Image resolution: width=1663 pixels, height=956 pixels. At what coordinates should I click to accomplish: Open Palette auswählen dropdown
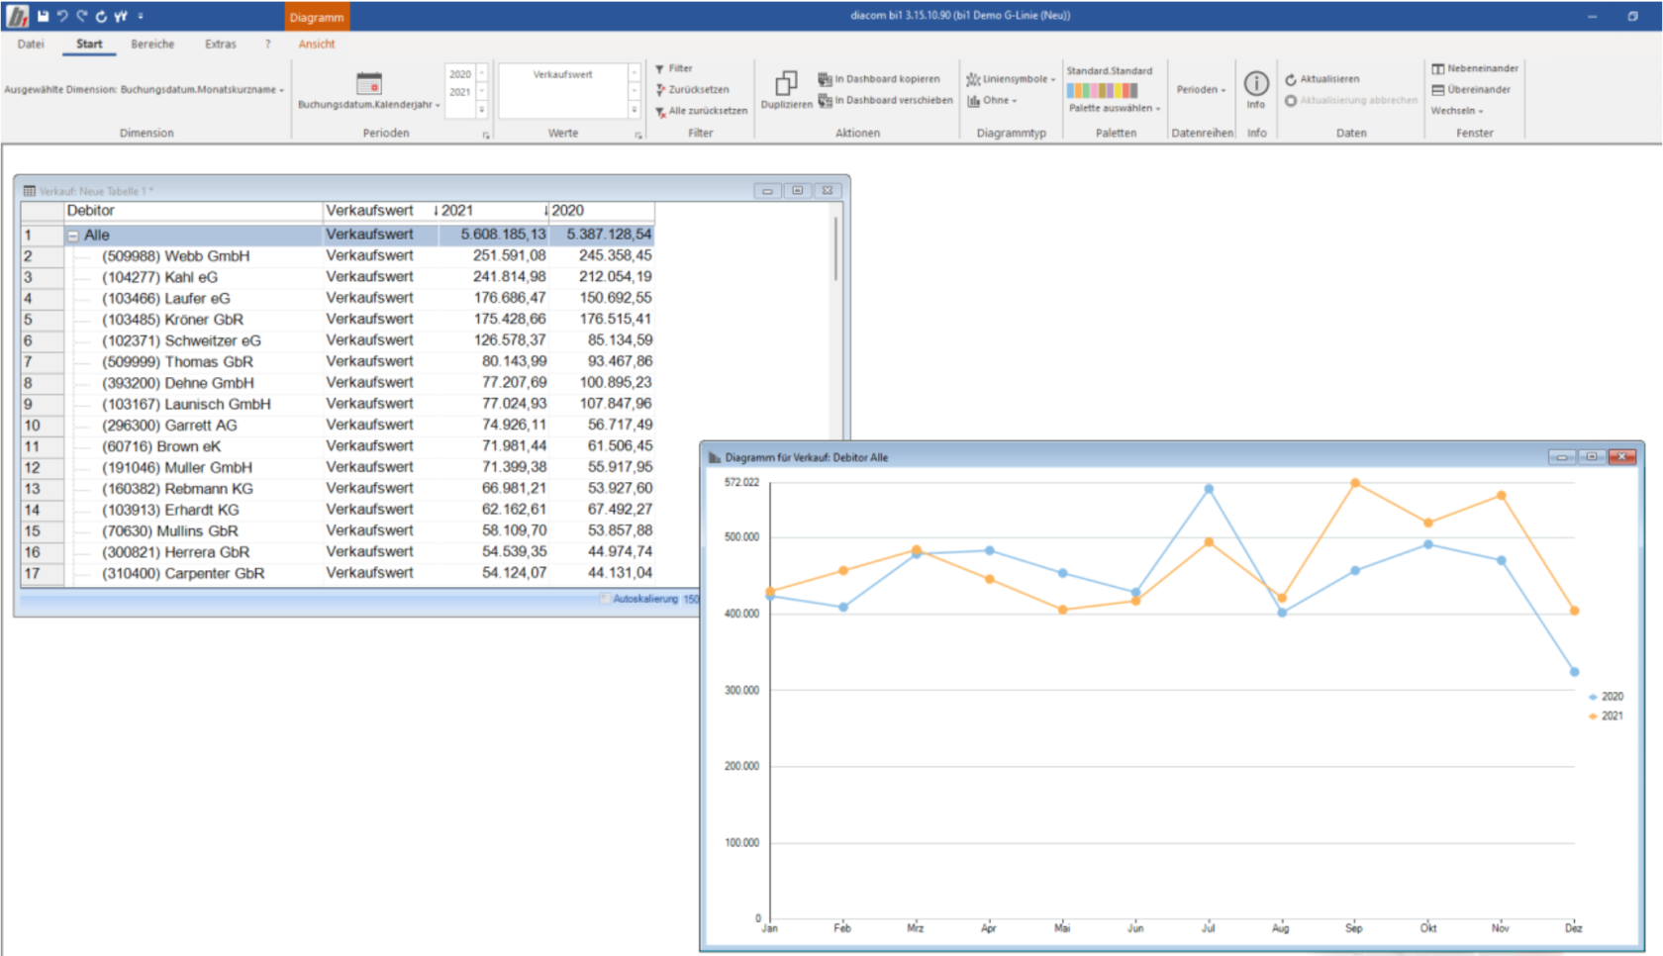(1115, 108)
